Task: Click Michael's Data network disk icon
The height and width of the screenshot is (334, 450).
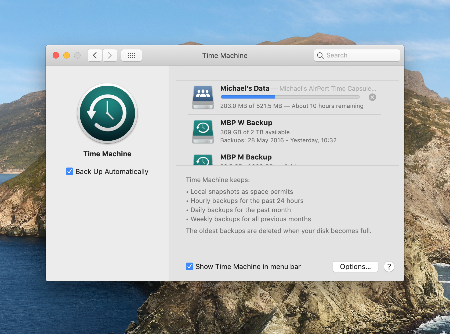Action: 203,97
